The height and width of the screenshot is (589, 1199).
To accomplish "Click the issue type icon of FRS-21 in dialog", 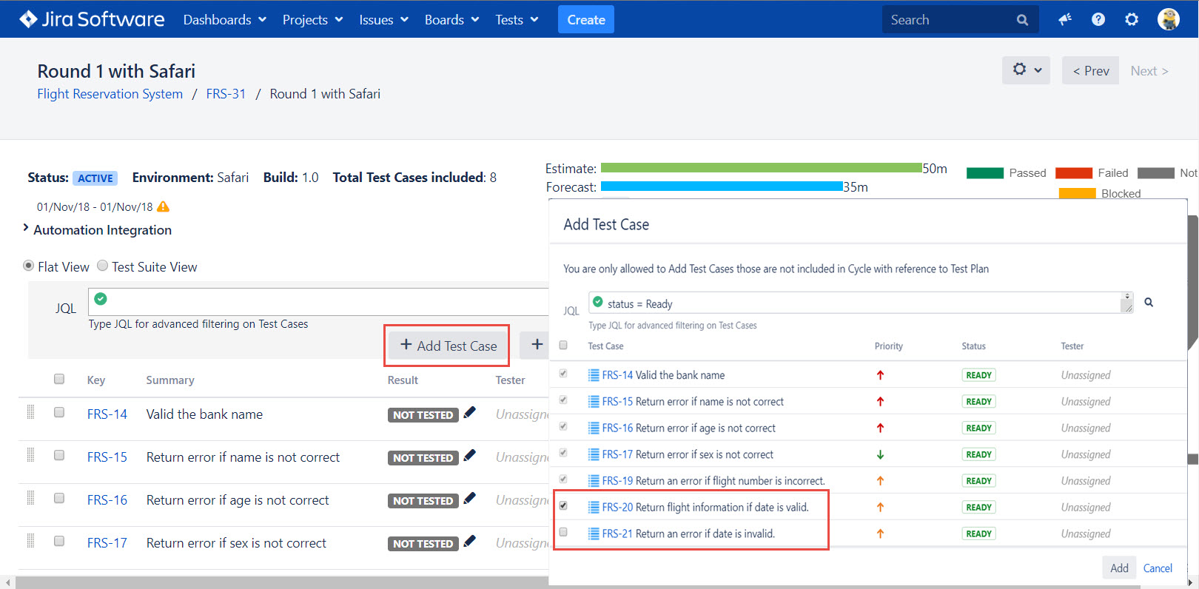I will [594, 534].
